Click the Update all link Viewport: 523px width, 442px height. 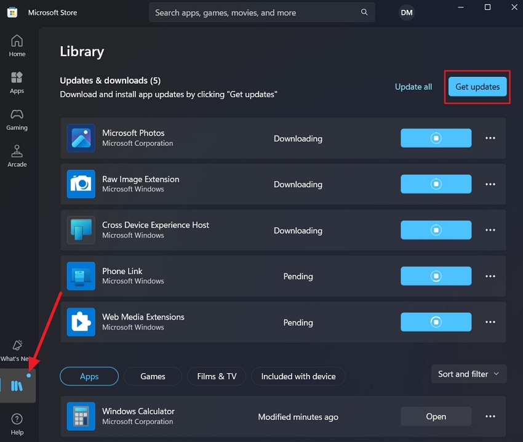tap(413, 87)
